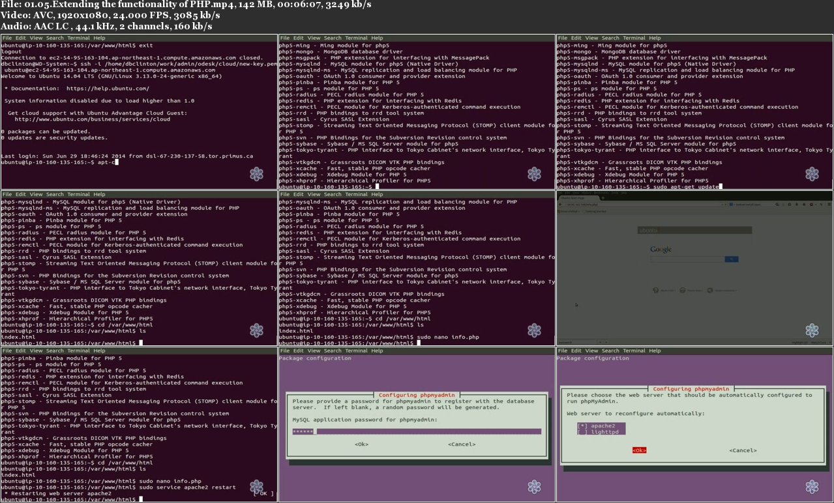834x503 pixels.
Task: Open Search menu in apache2 restart thumbnail
Action: point(55,351)
